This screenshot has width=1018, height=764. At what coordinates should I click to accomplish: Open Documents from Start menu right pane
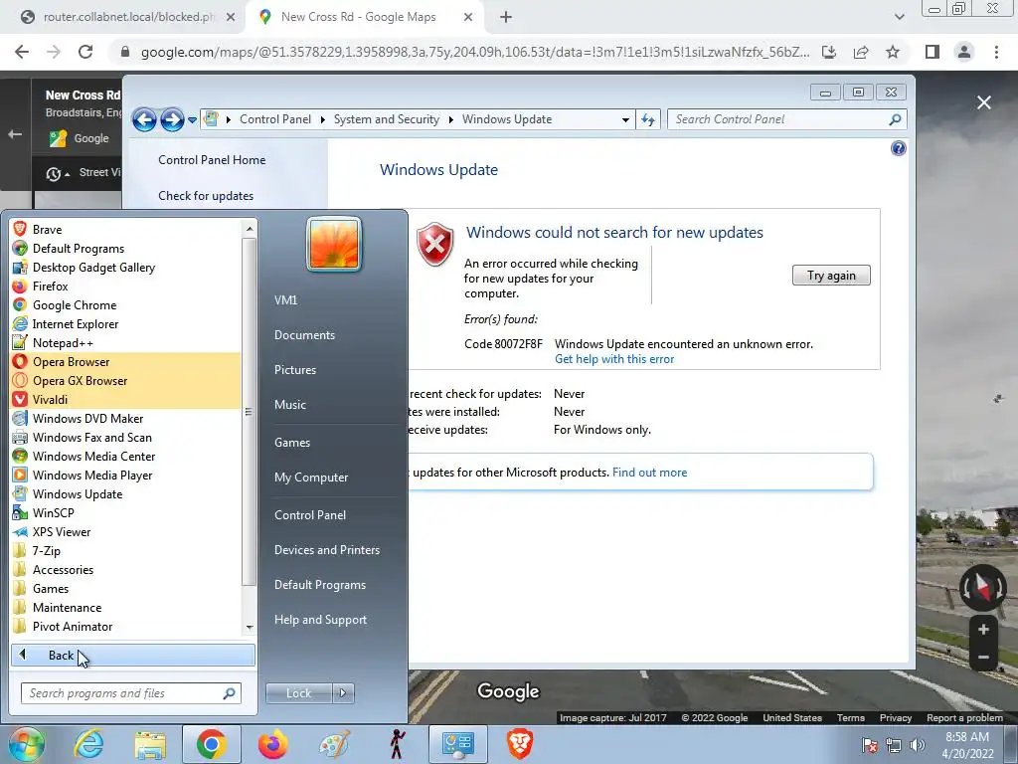tap(304, 335)
